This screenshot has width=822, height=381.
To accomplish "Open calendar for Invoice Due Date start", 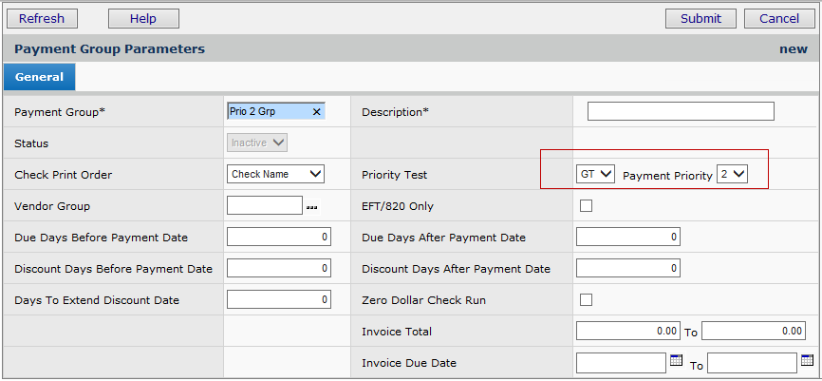I will [676, 361].
